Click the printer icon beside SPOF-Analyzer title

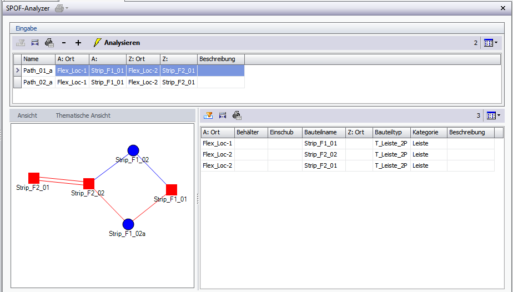(x=59, y=8)
